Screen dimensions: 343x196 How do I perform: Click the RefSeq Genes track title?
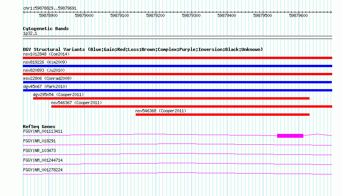point(39,127)
